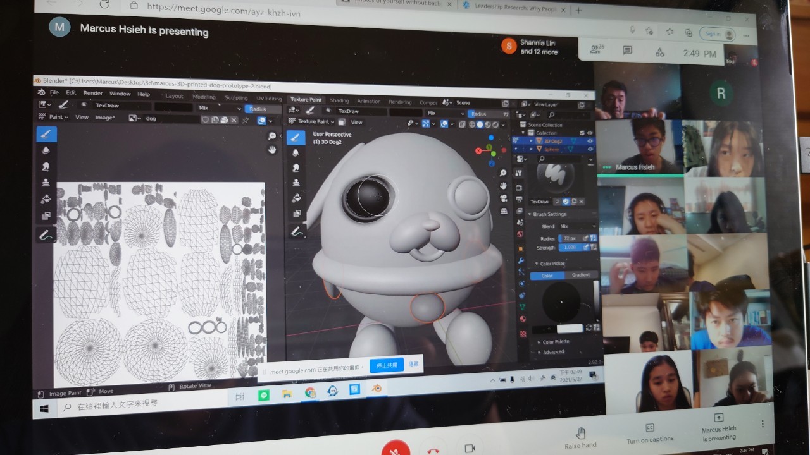Switch to the Sculpting workspace tab
This screenshot has height=455, width=810.
click(x=236, y=98)
